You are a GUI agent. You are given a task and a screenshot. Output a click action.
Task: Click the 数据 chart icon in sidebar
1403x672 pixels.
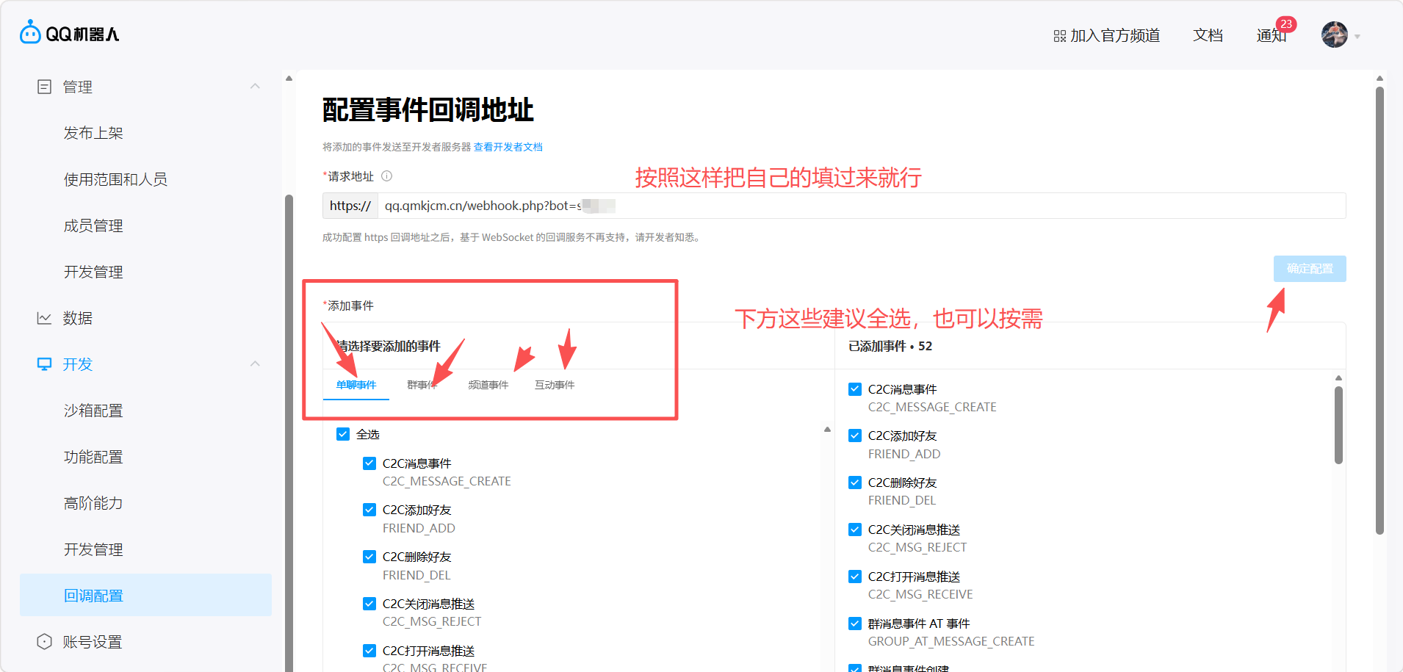pyautogui.click(x=44, y=318)
